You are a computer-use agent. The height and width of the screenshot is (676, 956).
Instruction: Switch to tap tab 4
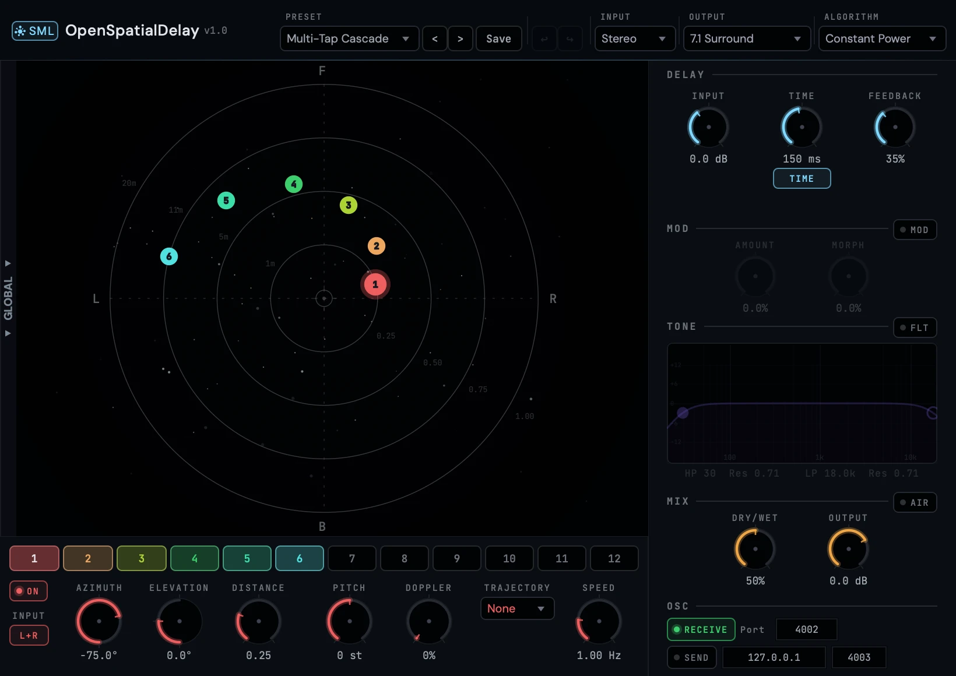click(195, 558)
